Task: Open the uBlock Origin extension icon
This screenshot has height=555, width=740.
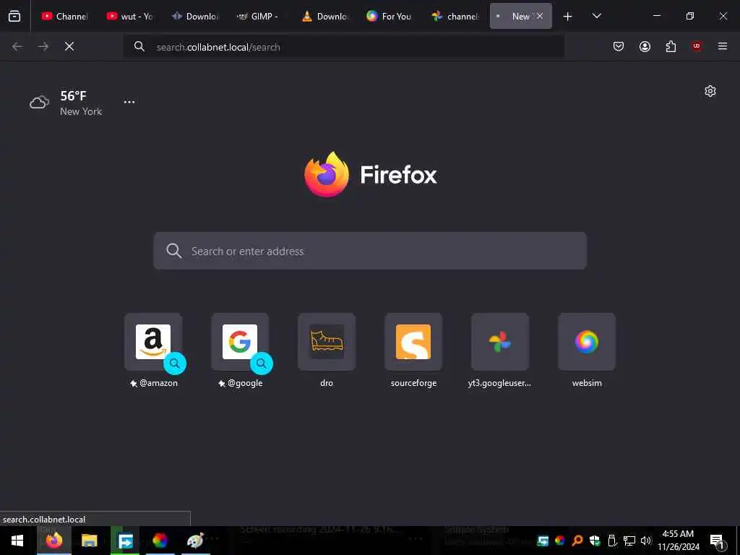Action: coord(697,46)
